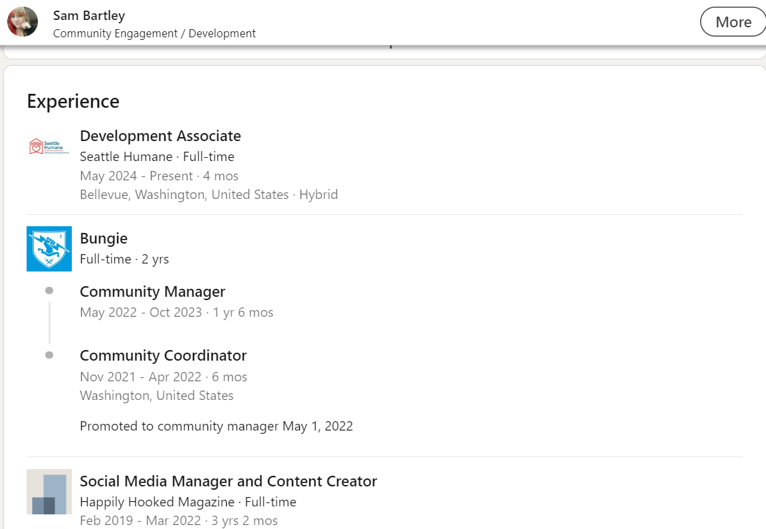Screen dimensions: 766x529
Task: Click the Development Associate job title
Action: [x=160, y=136]
